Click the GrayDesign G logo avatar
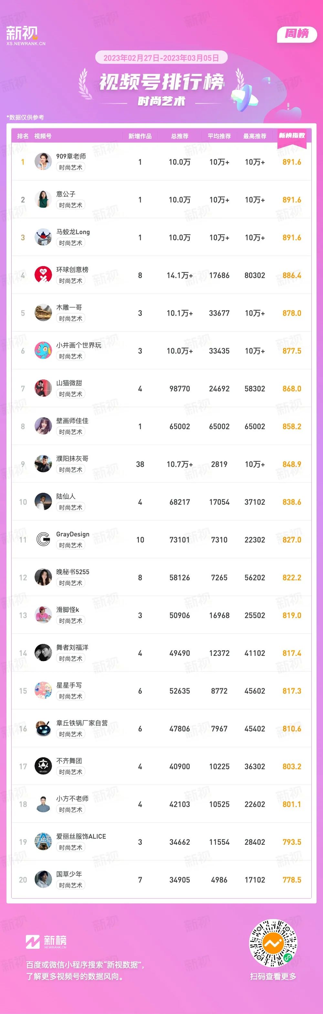Image resolution: width=323 pixels, height=1014 pixels. (x=43, y=540)
